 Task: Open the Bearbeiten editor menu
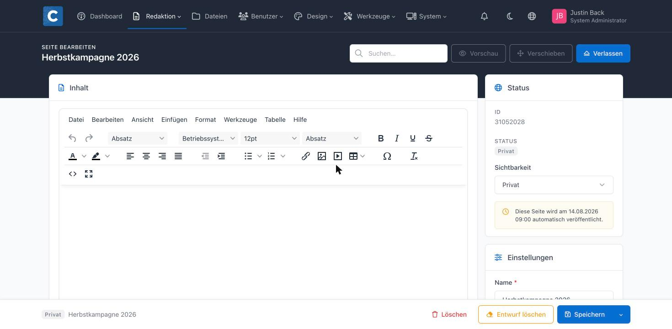coord(107,120)
